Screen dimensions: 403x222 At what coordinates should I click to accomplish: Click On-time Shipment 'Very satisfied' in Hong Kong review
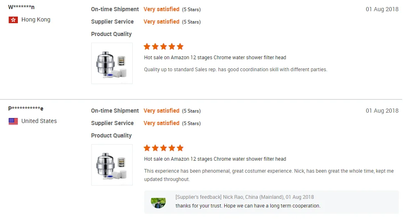[x=161, y=9]
